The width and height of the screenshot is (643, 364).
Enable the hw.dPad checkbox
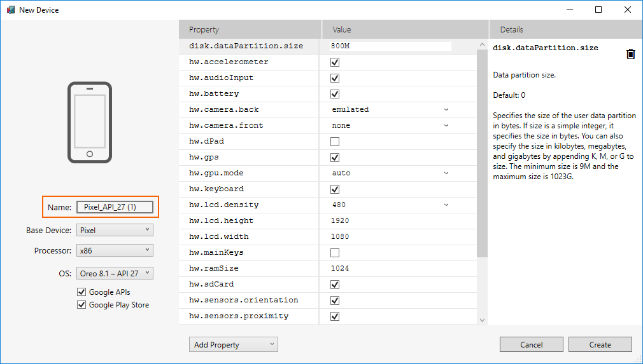click(x=335, y=142)
